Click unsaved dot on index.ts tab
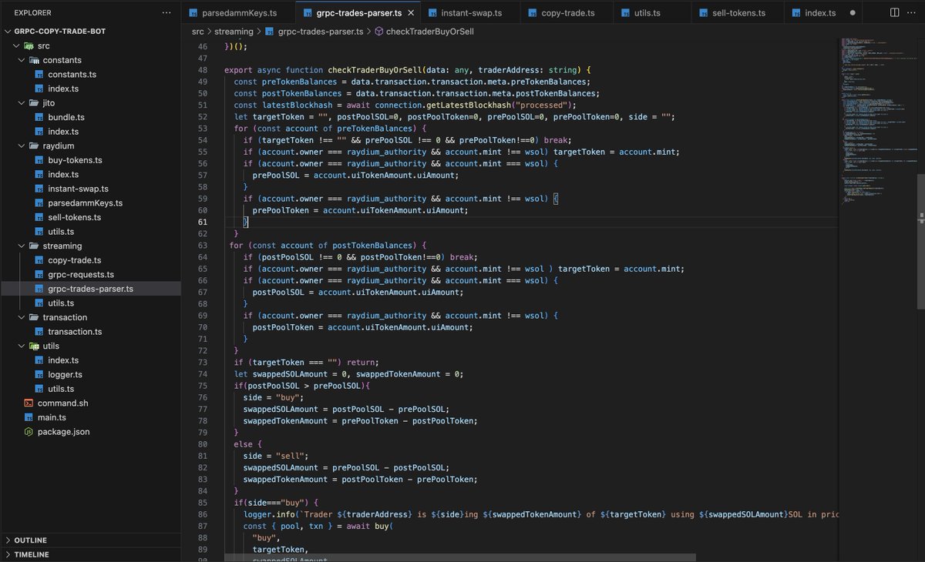The height and width of the screenshot is (562, 925). tap(853, 13)
